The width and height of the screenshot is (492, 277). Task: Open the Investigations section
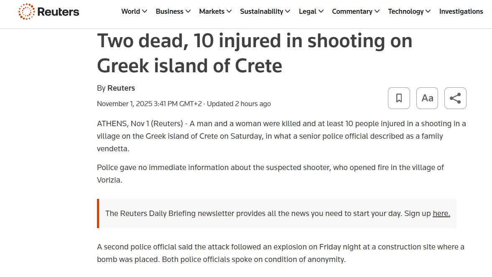461,12
